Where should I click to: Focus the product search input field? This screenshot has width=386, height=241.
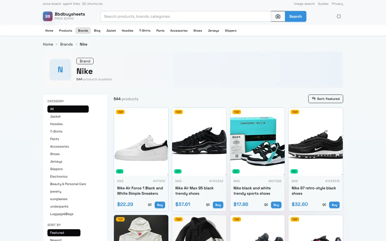(186, 17)
